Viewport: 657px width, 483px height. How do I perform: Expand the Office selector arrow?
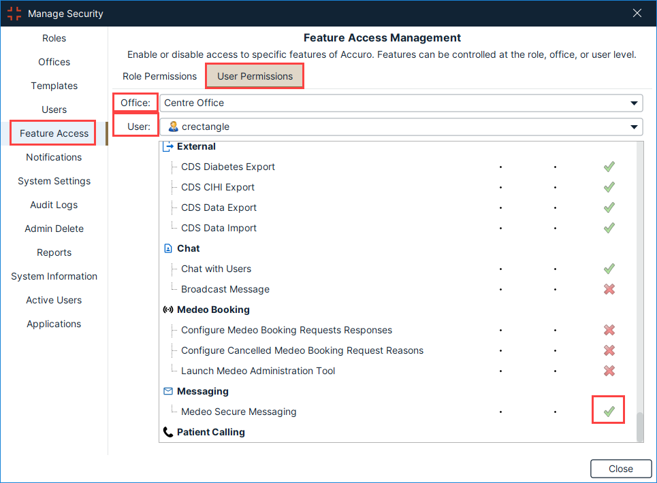[x=634, y=103]
